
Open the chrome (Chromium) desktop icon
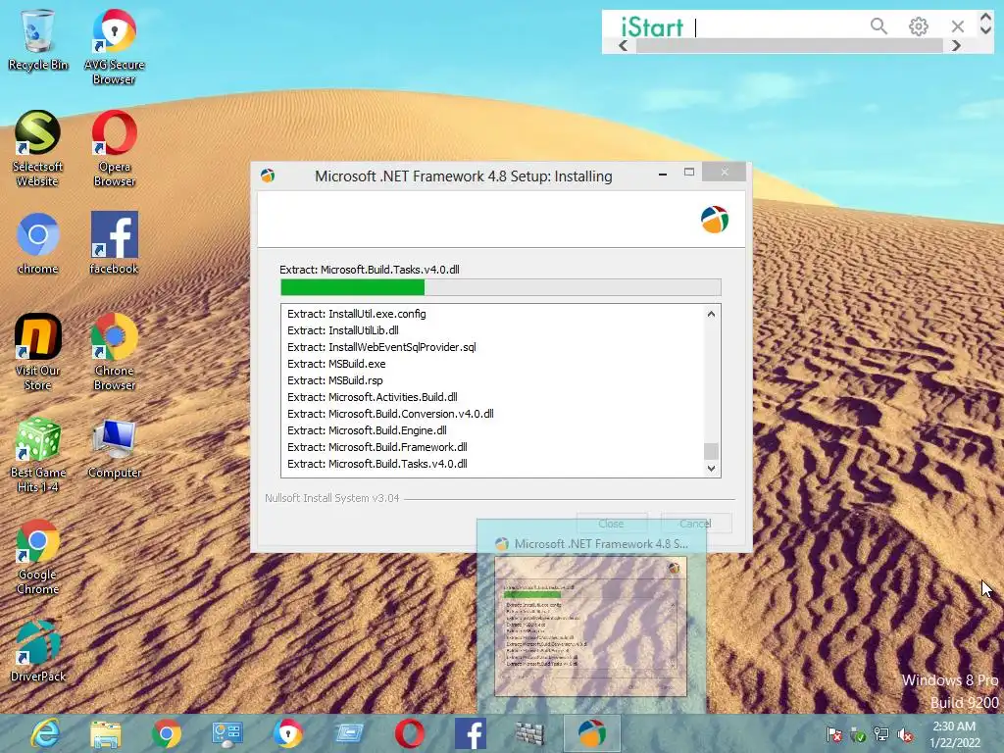[x=38, y=243]
